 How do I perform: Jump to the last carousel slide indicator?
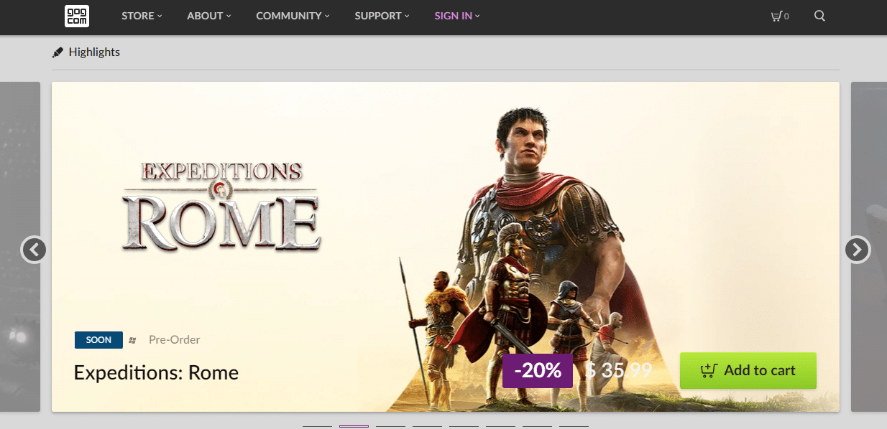tap(574, 426)
